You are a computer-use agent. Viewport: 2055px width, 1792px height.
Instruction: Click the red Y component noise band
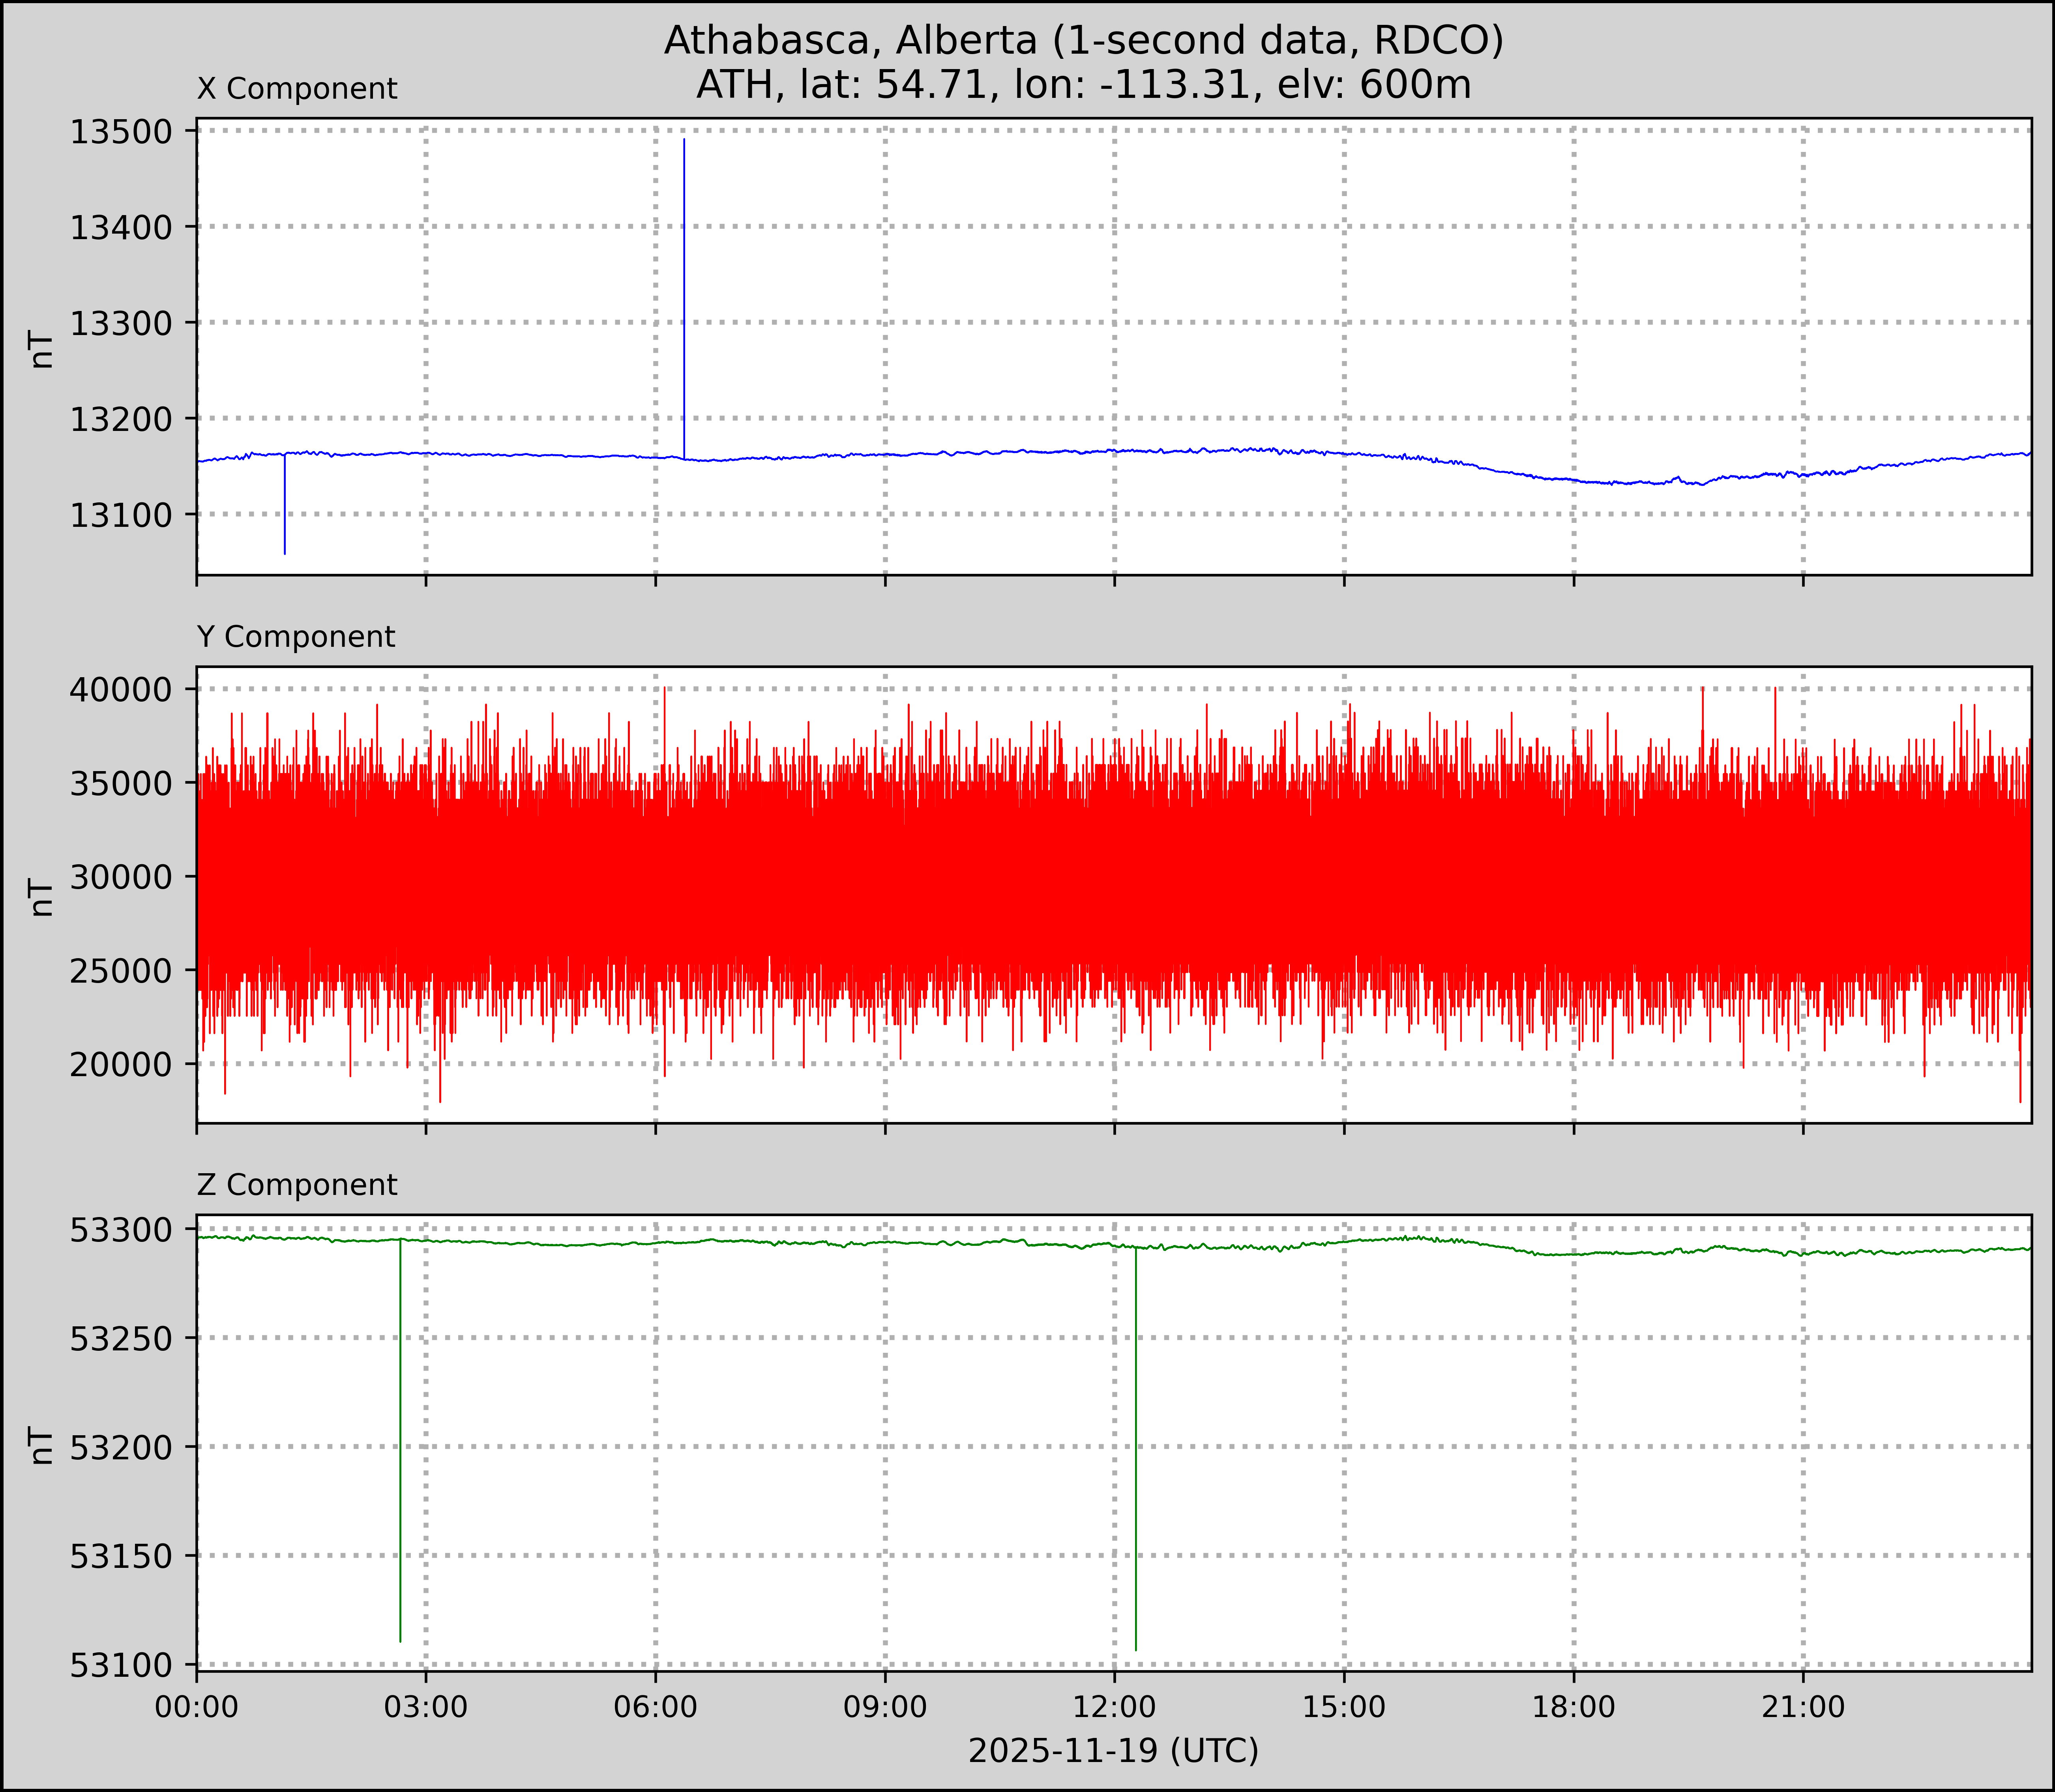(x=1100, y=880)
